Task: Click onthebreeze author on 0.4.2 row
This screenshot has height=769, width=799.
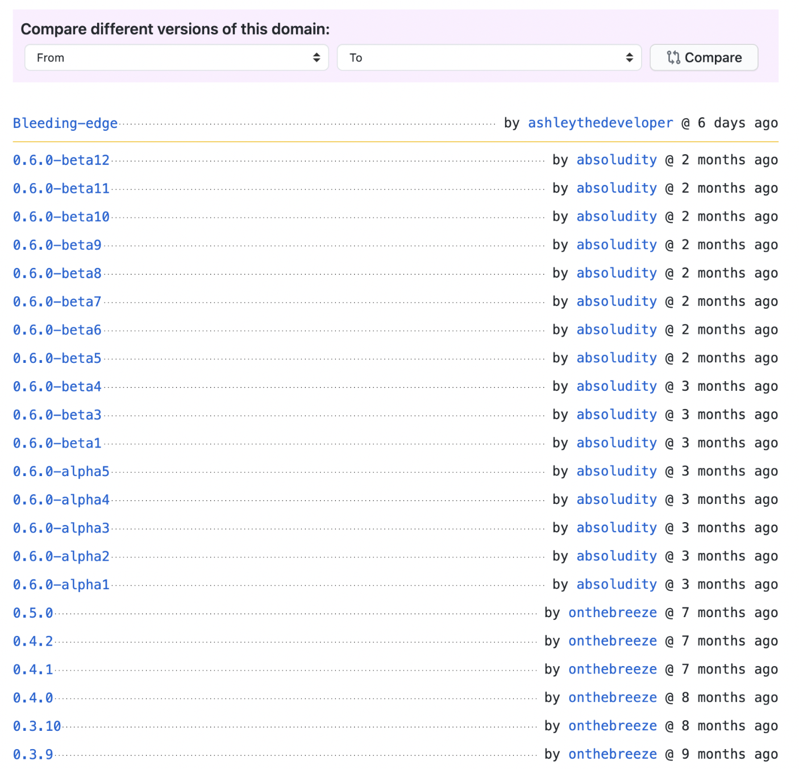Action: coord(613,642)
